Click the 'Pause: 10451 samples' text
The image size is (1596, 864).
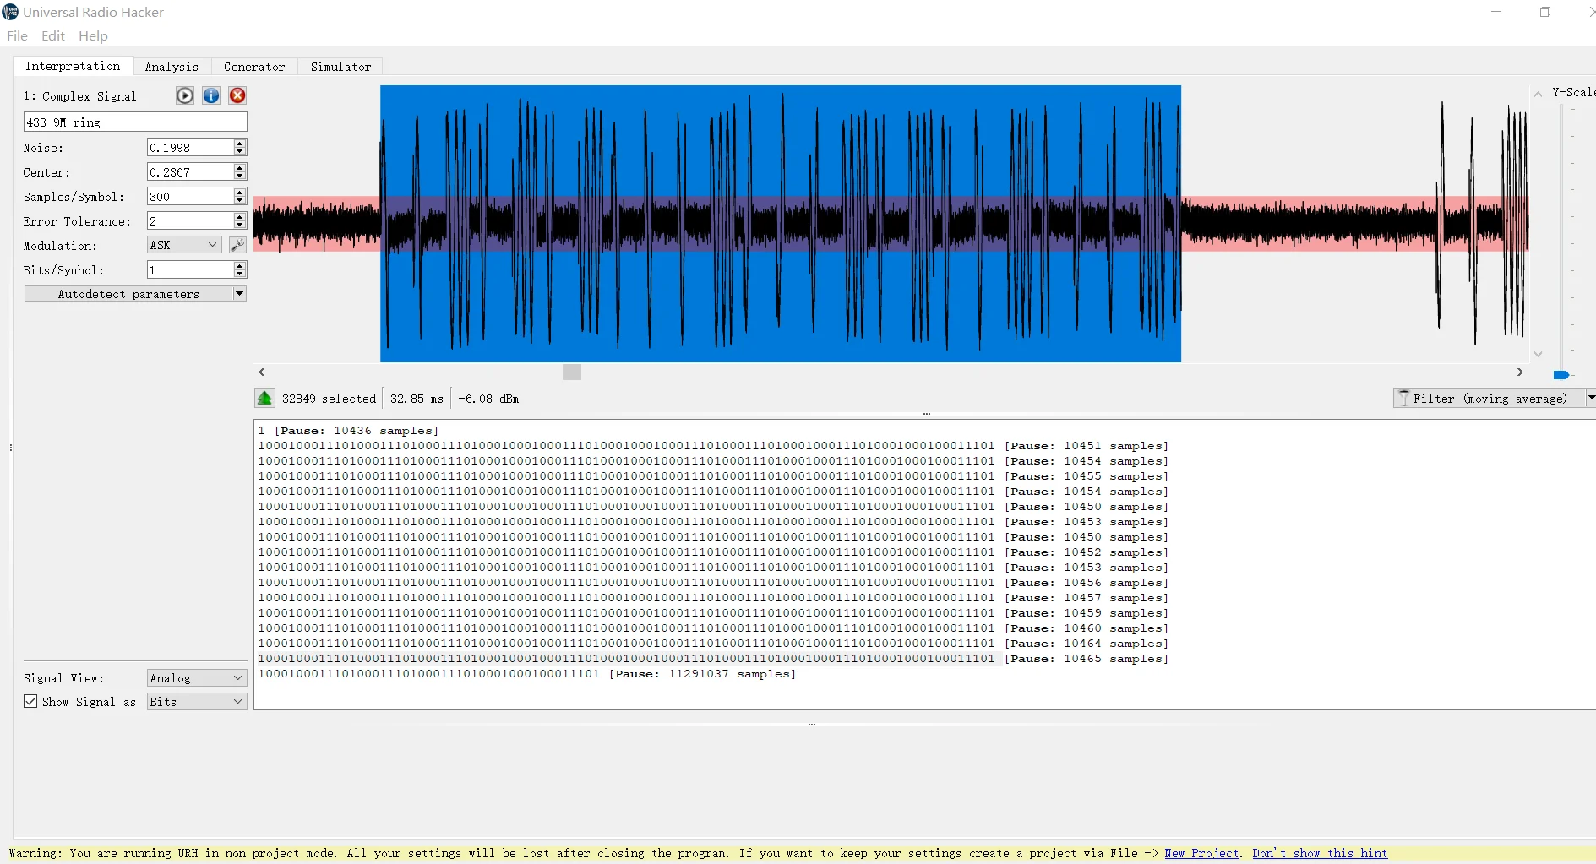coord(1086,446)
